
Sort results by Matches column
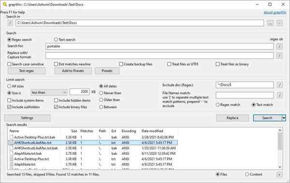[x=87, y=131]
